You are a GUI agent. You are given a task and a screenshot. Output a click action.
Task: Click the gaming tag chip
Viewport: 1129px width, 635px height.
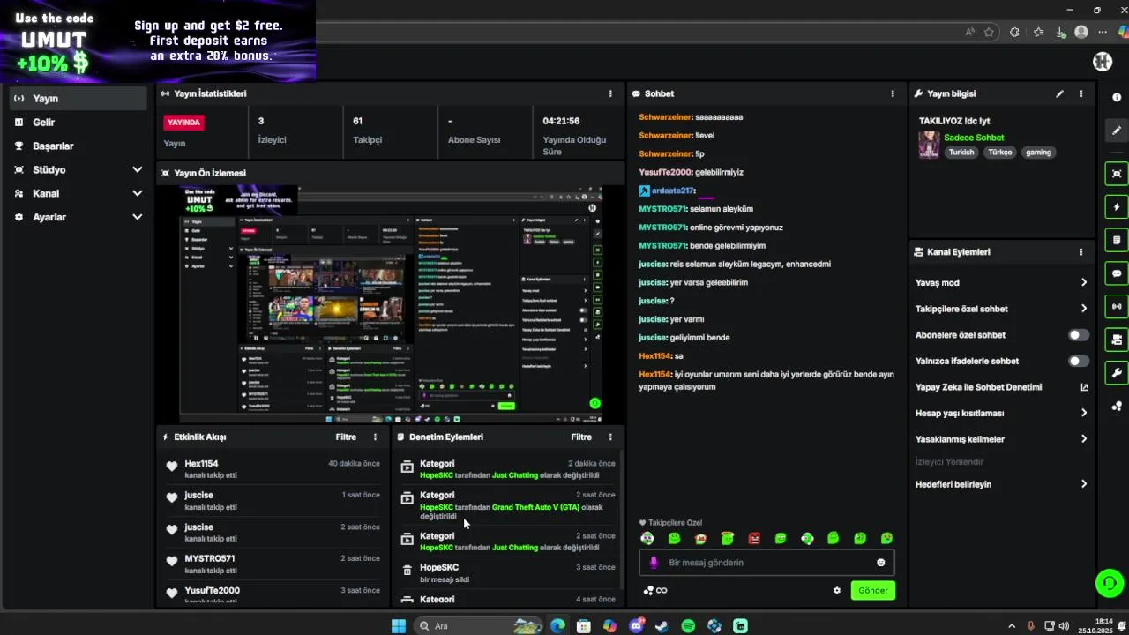pyautogui.click(x=1038, y=153)
